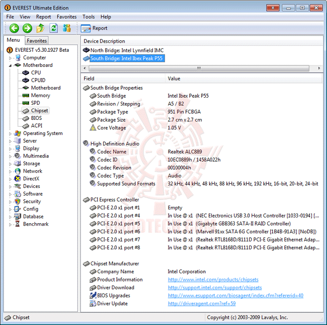Click the device list scroll left arrow

coord(84,68)
